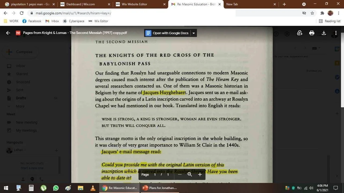The image size is (344, 193).
Task: Click the highlighted name Jacques Huyghebaert
Action: click(x=164, y=93)
